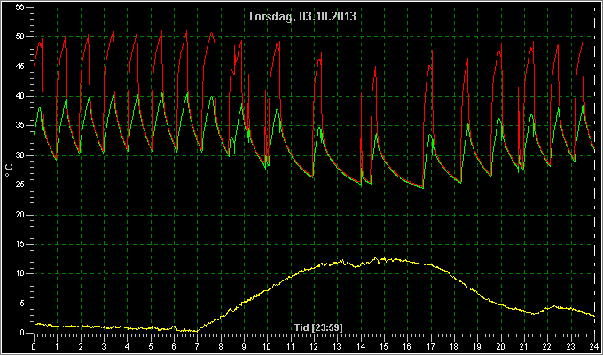Click the 50 value on temperature axis
This screenshot has width=603, height=355.
pyautogui.click(x=20, y=37)
